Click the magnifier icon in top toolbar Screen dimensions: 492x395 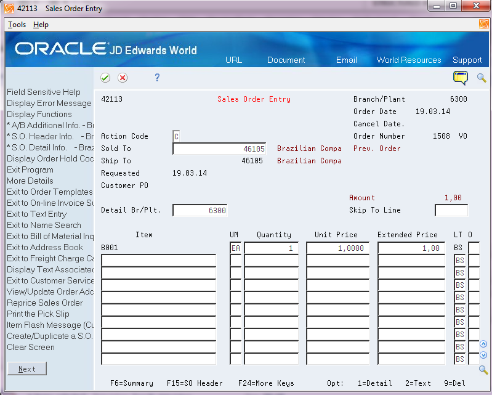coord(482,78)
